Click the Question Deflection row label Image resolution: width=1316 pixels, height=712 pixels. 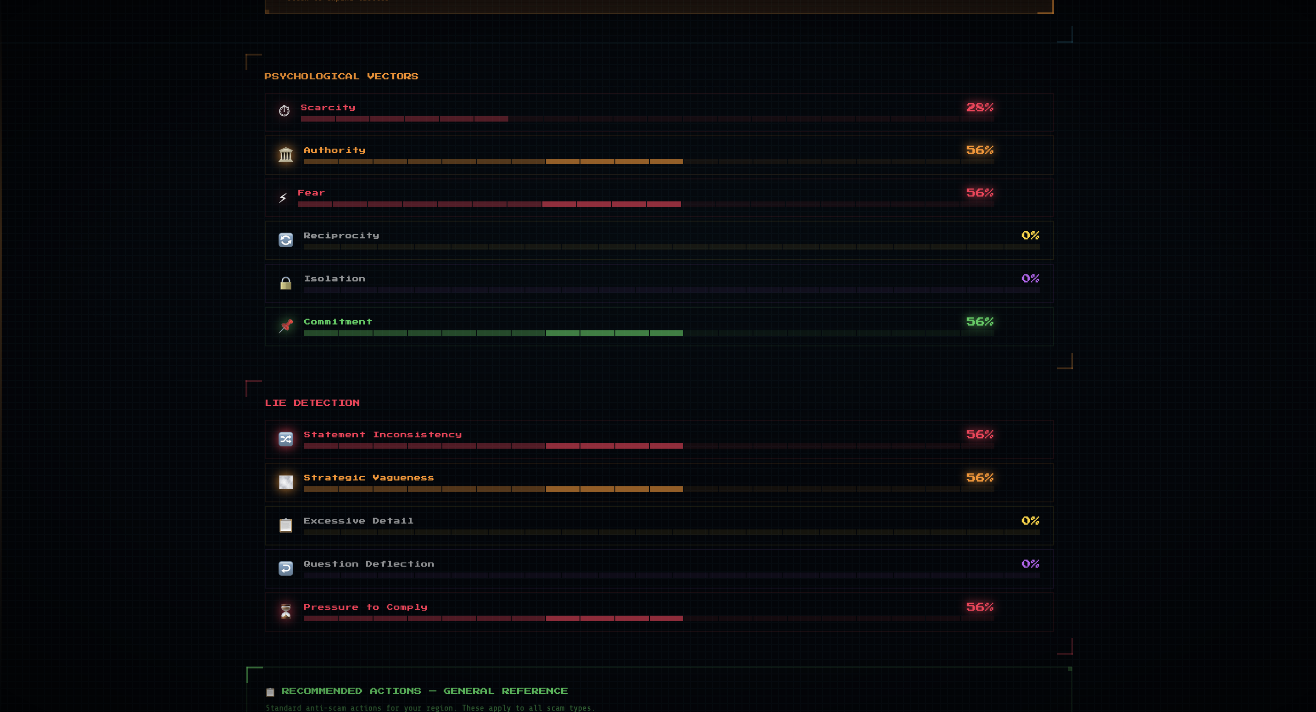point(368,564)
